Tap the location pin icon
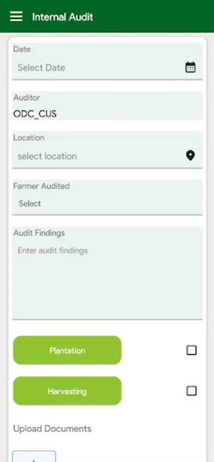The image size is (214, 462). point(190,155)
